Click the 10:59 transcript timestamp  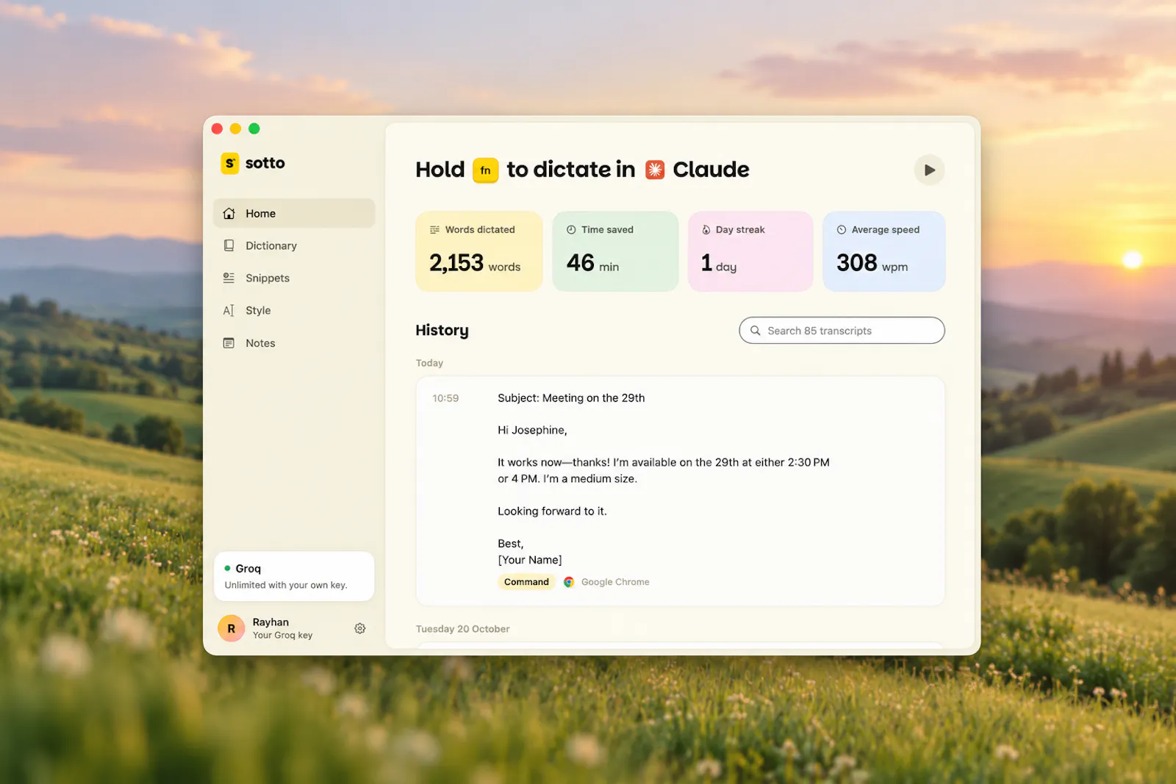[x=445, y=398]
